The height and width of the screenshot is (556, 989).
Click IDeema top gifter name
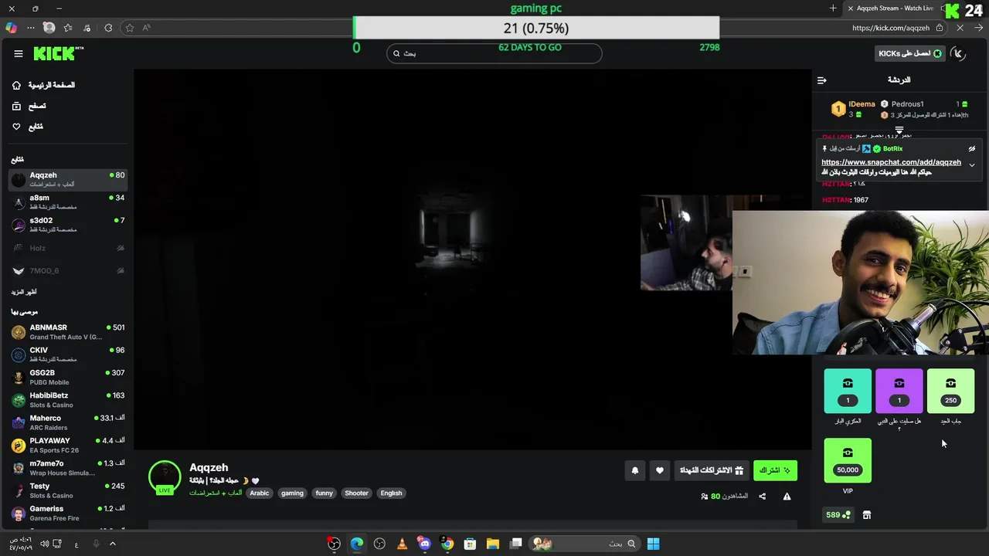(862, 104)
